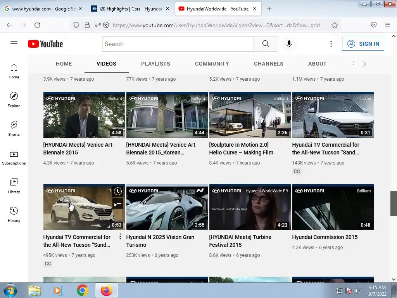This screenshot has height=298, width=397.
Task: Click the autoplay blocked icon in address bar
Action: (106, 25)
